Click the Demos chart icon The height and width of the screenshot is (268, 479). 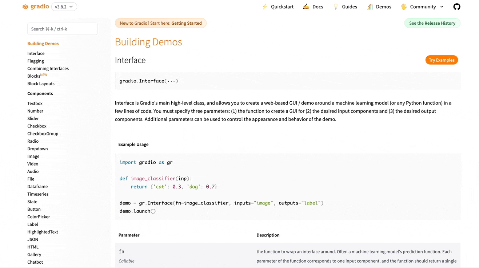[x=370, y=7]
